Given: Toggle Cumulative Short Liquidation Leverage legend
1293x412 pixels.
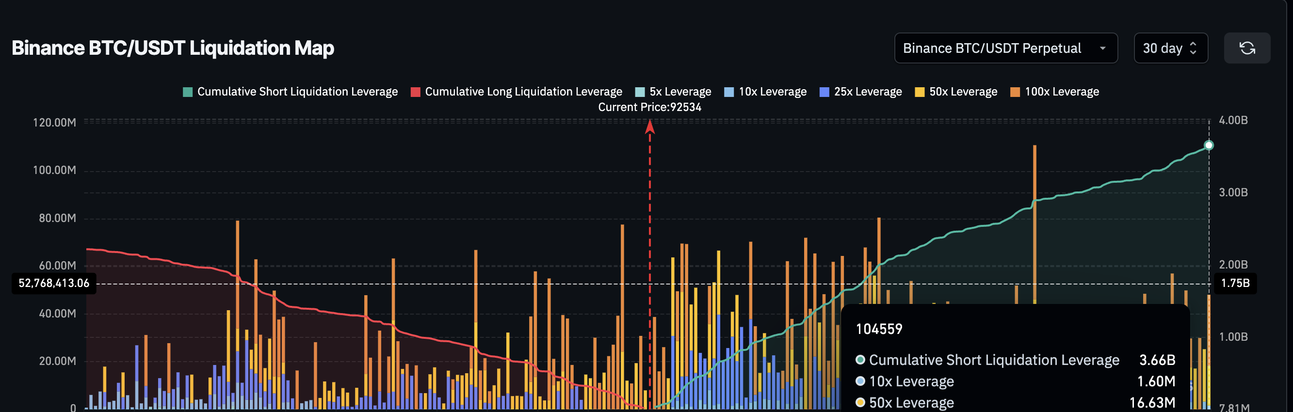Looking at the screenshot, I should pos(290,92).
